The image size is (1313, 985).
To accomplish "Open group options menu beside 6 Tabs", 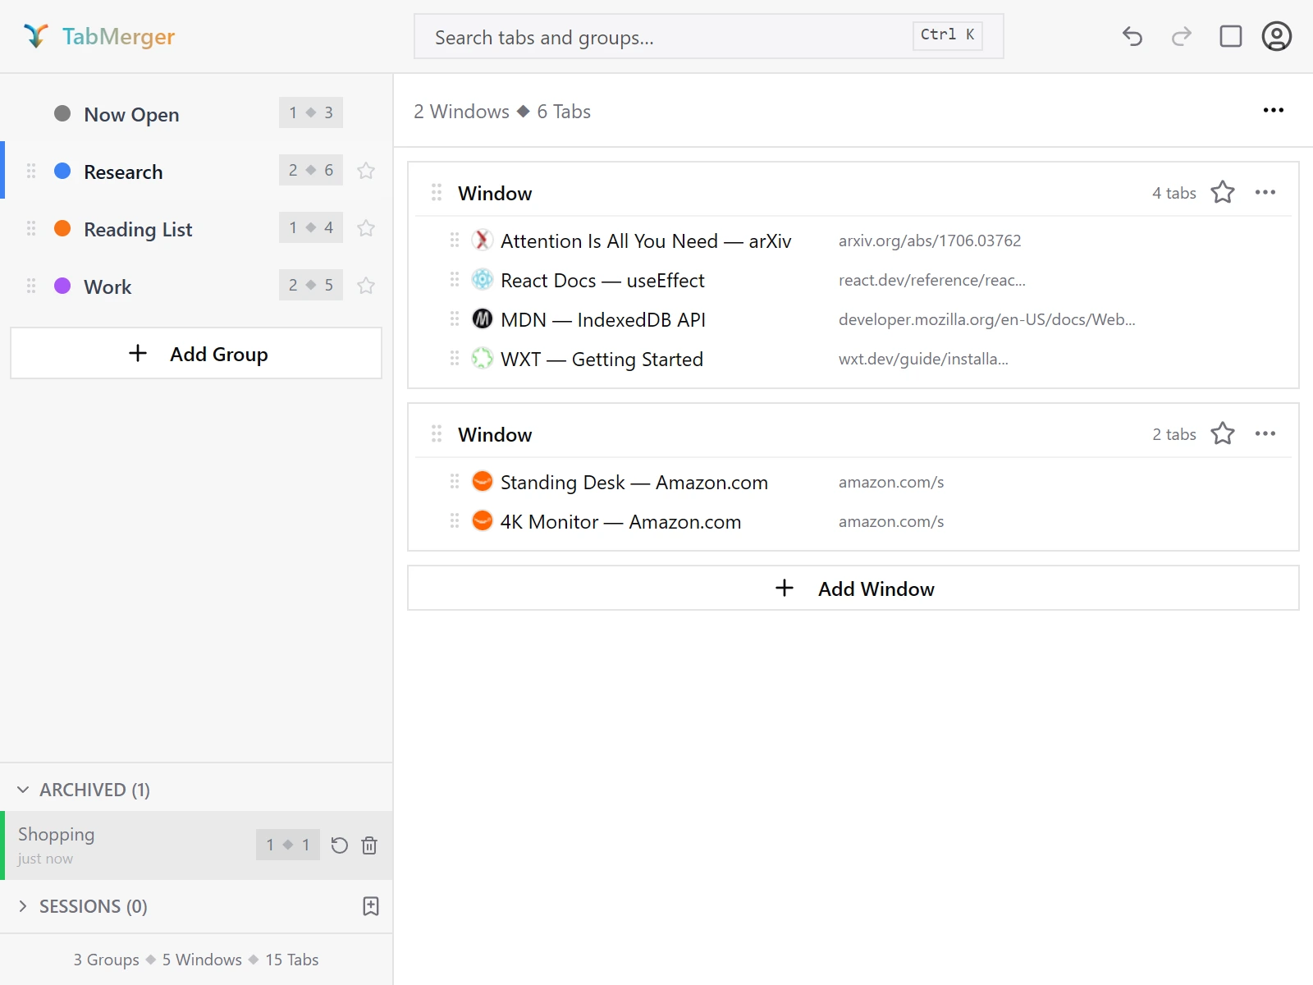I will point(1274,110).
